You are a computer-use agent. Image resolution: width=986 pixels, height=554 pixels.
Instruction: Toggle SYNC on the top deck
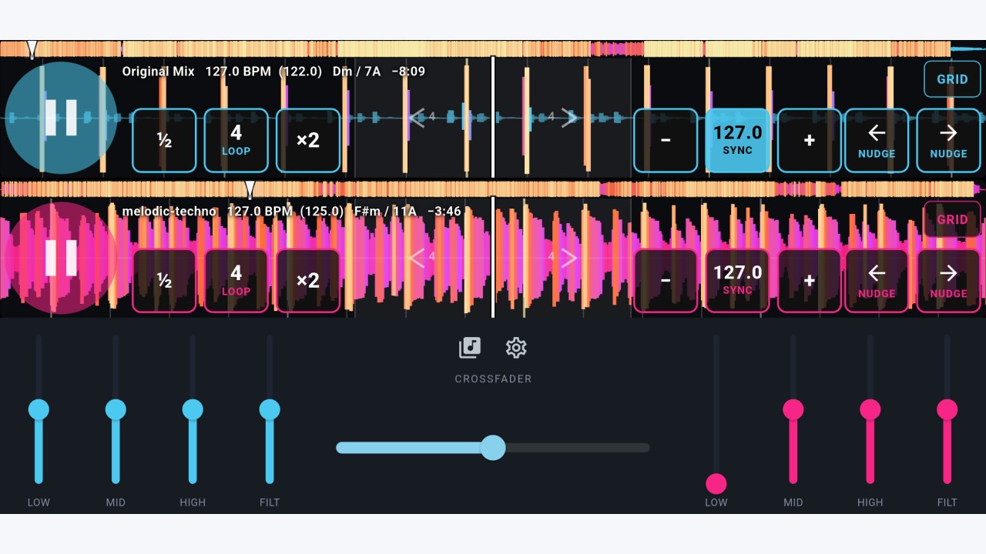coord(738,140)
